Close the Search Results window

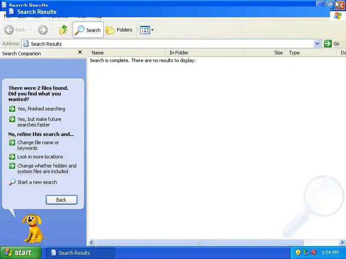pos(340,5)
